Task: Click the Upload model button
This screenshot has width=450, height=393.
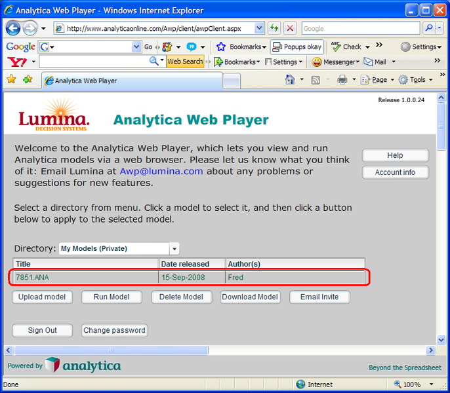Action: pyautogui.click(x=42, y=297)
